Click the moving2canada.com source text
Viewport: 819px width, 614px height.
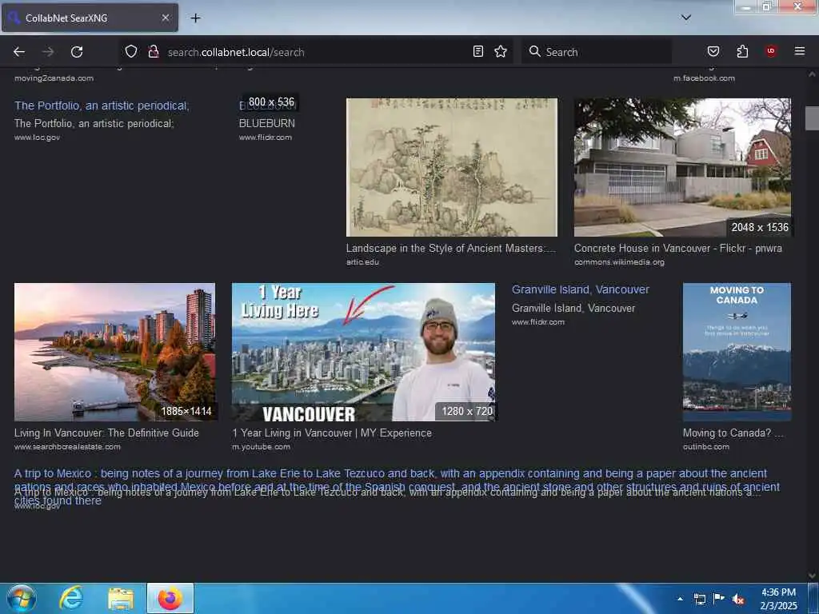pos(54,78)
